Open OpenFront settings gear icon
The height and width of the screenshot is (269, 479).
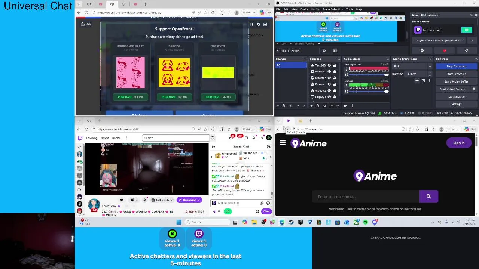258,24
